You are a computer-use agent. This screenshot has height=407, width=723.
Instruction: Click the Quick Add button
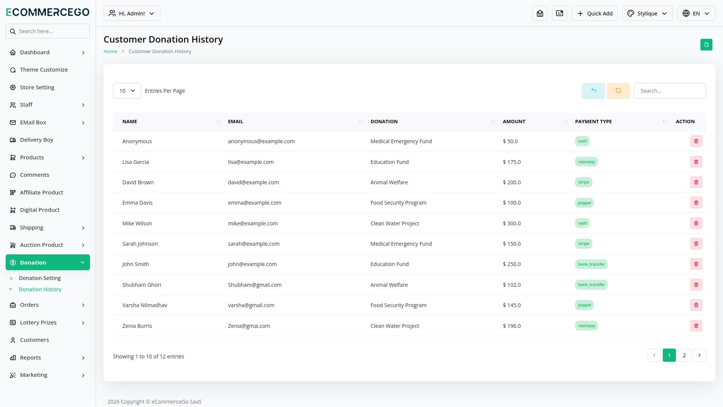(595, 13)
